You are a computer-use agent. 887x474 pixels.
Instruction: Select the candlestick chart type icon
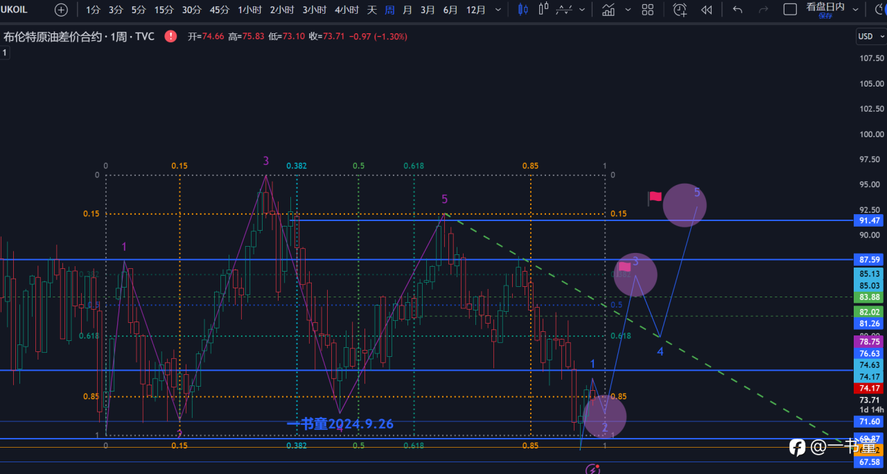(x=523, y=10)
